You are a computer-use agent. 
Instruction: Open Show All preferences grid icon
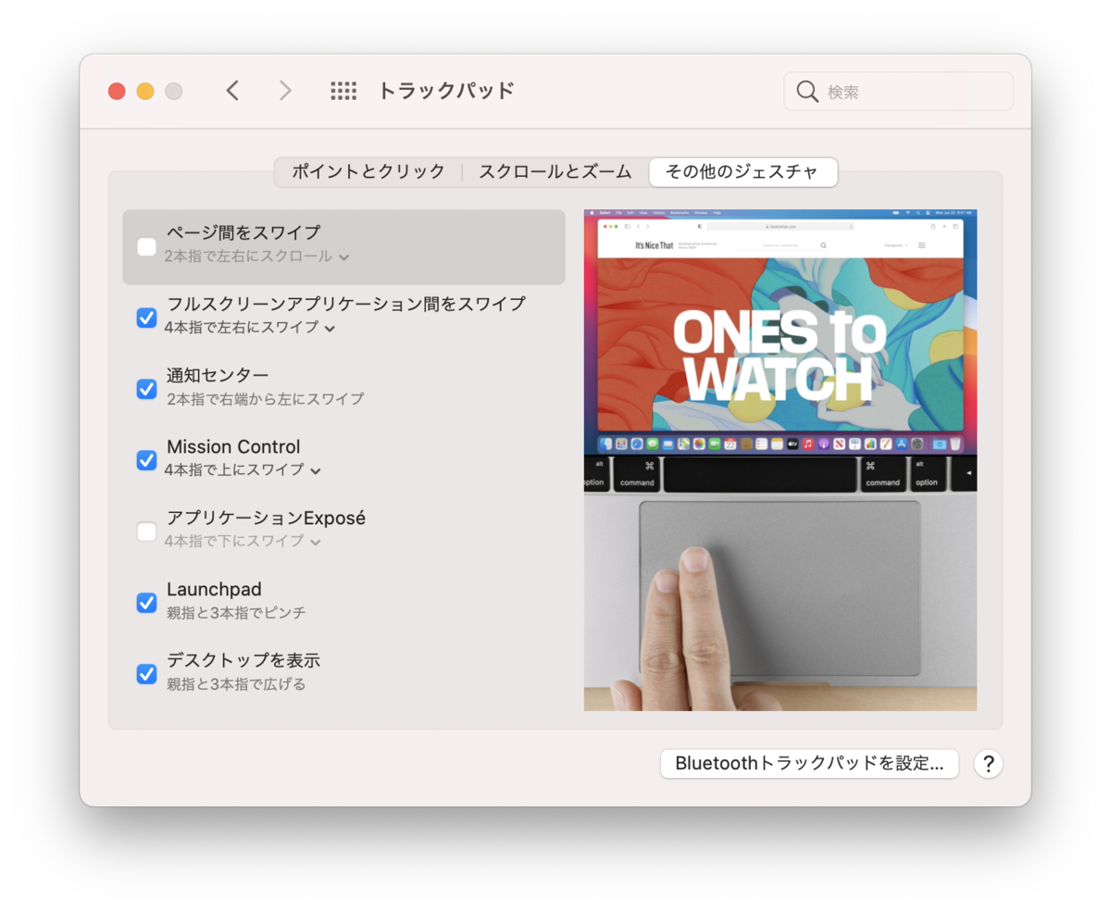click(343, 91)
